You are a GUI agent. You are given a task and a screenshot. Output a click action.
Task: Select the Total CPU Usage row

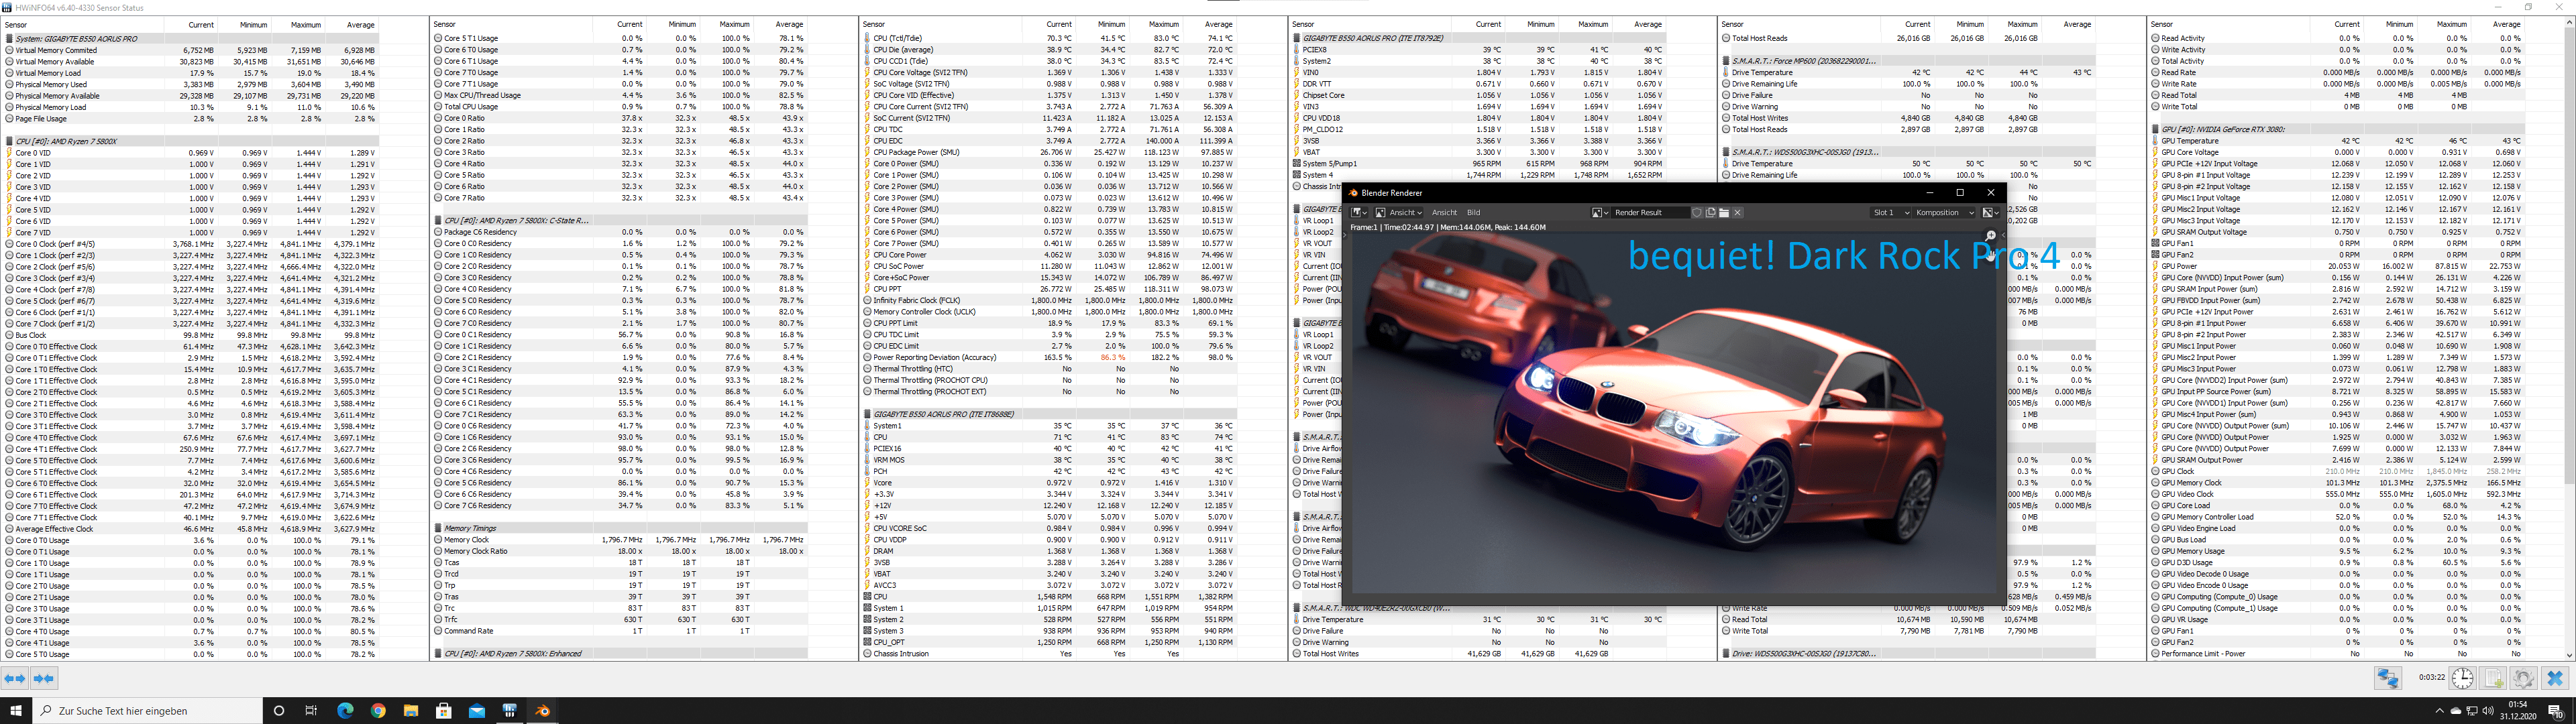(x=620, y=107)
